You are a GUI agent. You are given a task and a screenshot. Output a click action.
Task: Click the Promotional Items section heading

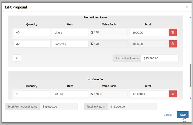coord(95,17)
